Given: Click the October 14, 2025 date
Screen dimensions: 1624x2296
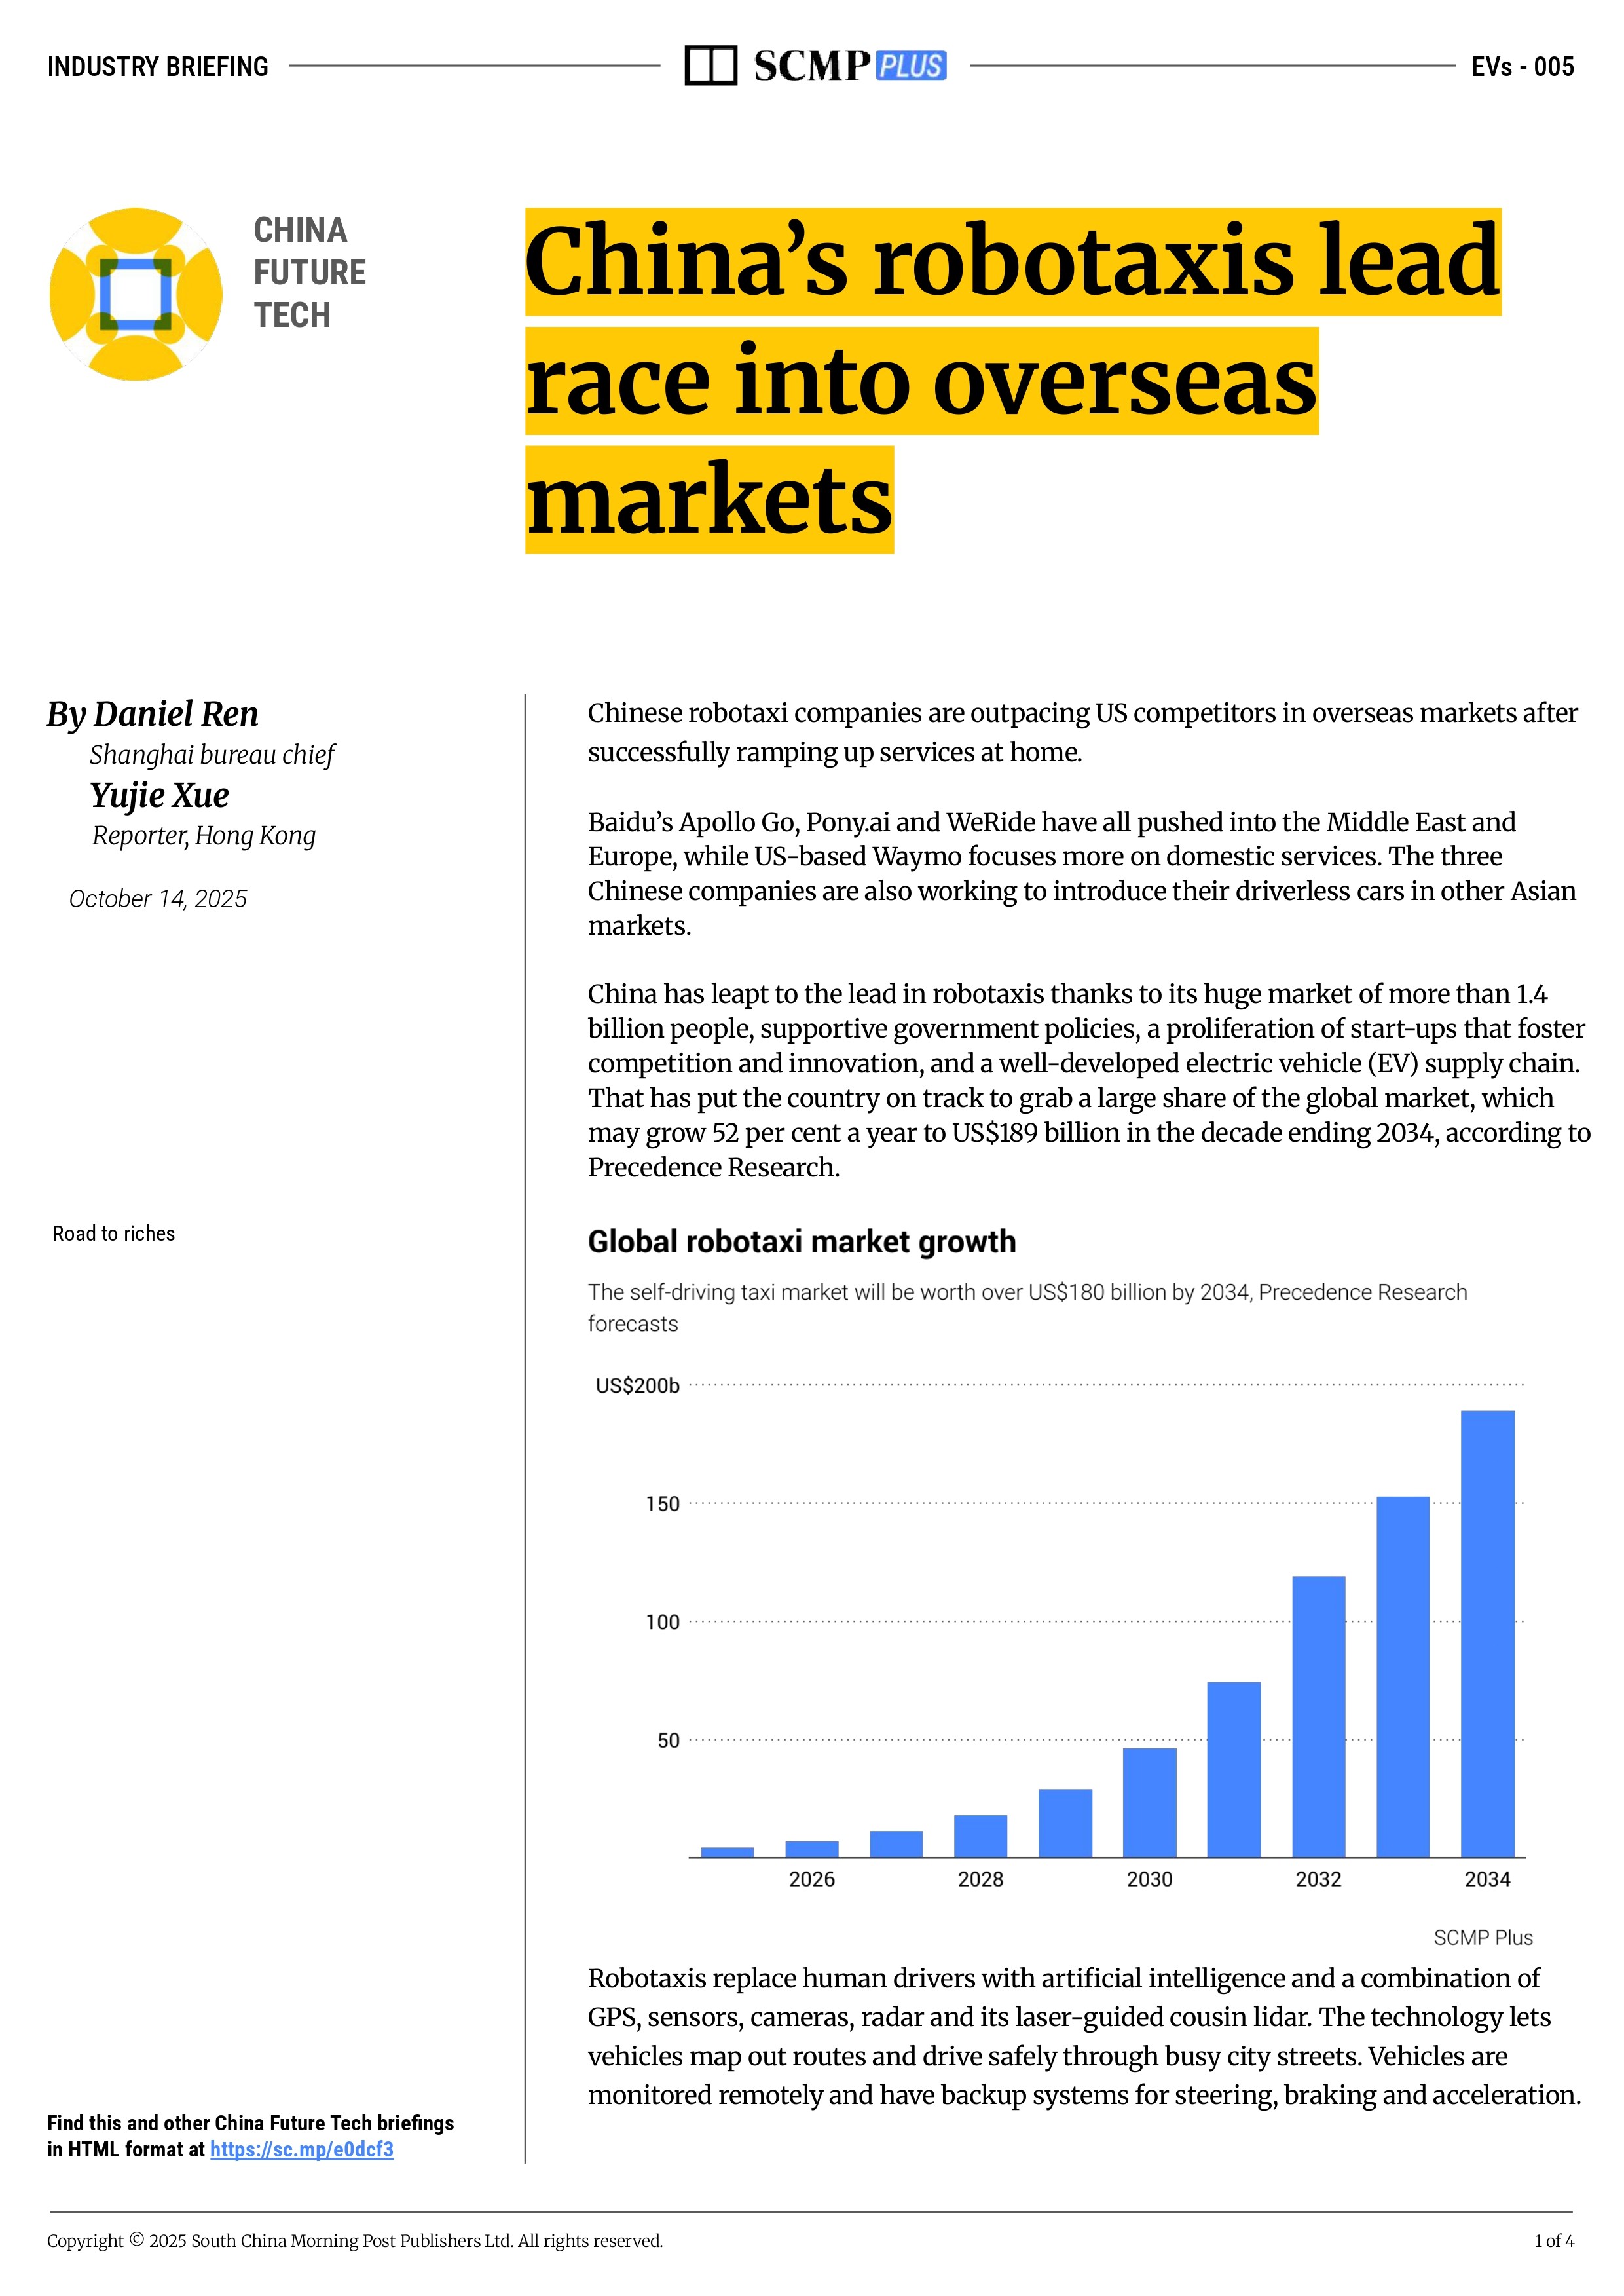Looking at the screenshot, I should [x=158, y=899].
